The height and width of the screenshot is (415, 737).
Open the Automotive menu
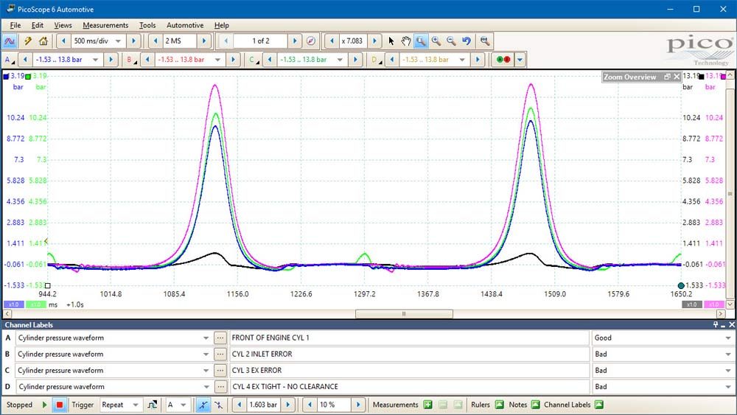point(185,25)
